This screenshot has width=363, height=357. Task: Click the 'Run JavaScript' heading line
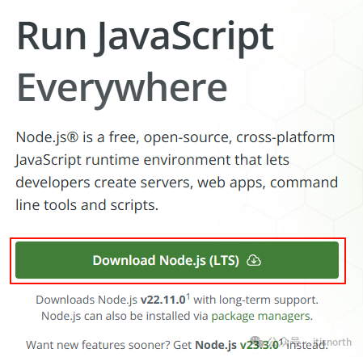coord(146,37)
